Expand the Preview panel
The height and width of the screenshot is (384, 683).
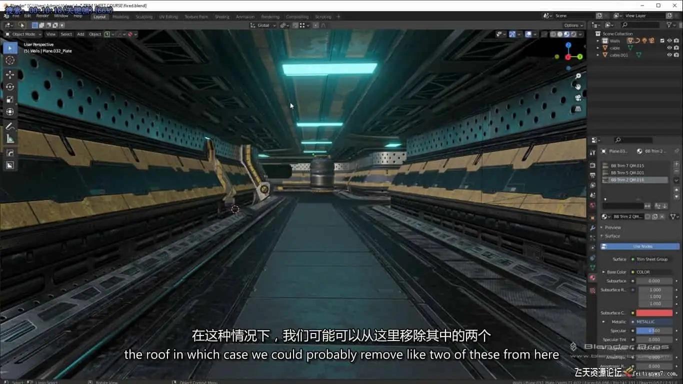[x=612, y=227]
